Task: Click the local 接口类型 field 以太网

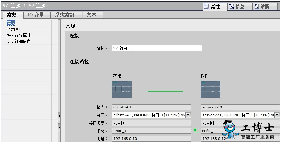Action: click(152, 123)
